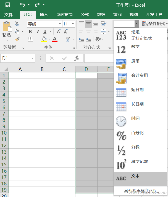The width and height of the screenshot is (168, 197).
Task: Open the alignment group dialog launcher
Action: point(110,48)
